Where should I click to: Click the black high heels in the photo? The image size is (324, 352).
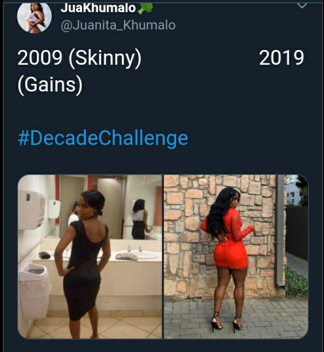227,321
